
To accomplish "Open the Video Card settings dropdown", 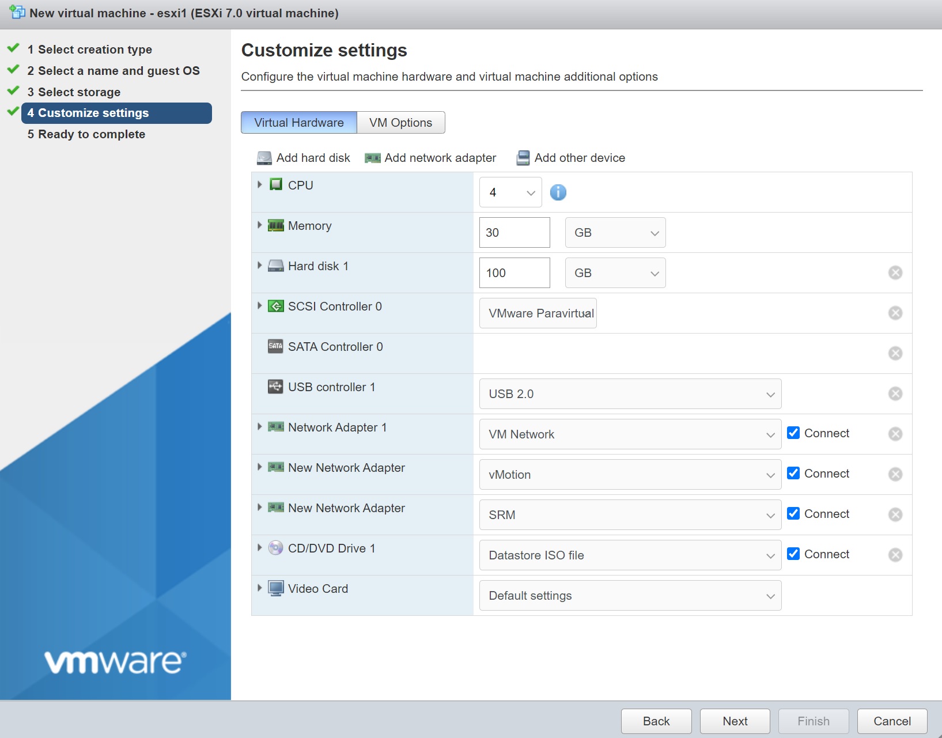I will click(630, 596).
